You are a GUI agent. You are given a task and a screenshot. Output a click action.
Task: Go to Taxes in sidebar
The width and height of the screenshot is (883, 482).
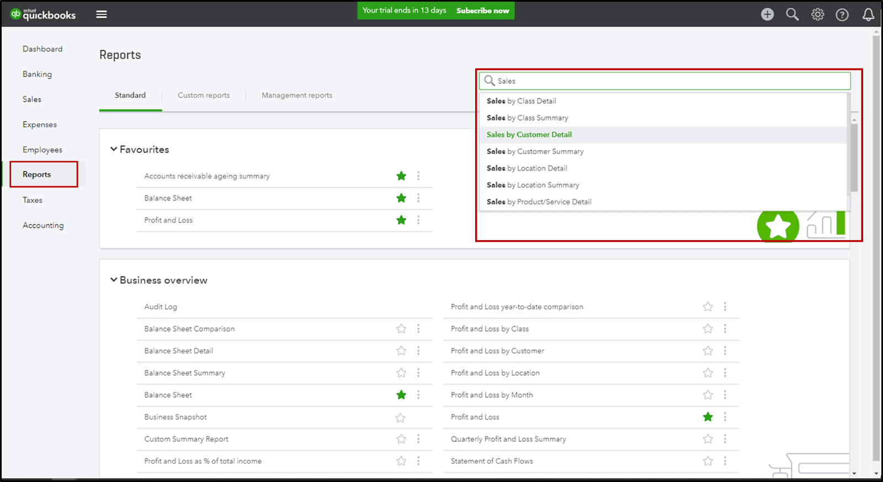[x=33, y=200]
